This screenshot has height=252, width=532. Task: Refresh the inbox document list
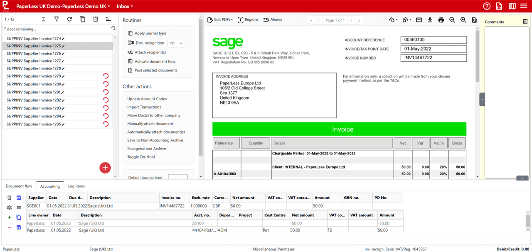69,19
